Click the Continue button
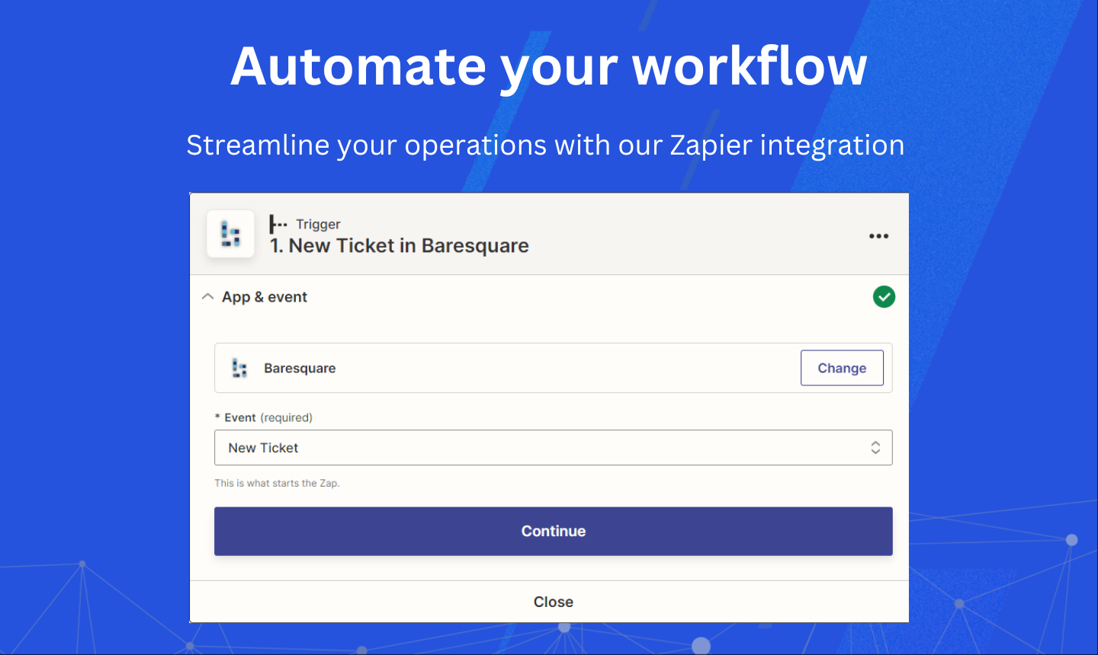Image resolution: width=1098 pixels, height=655 pixels. tap(553, 532)
